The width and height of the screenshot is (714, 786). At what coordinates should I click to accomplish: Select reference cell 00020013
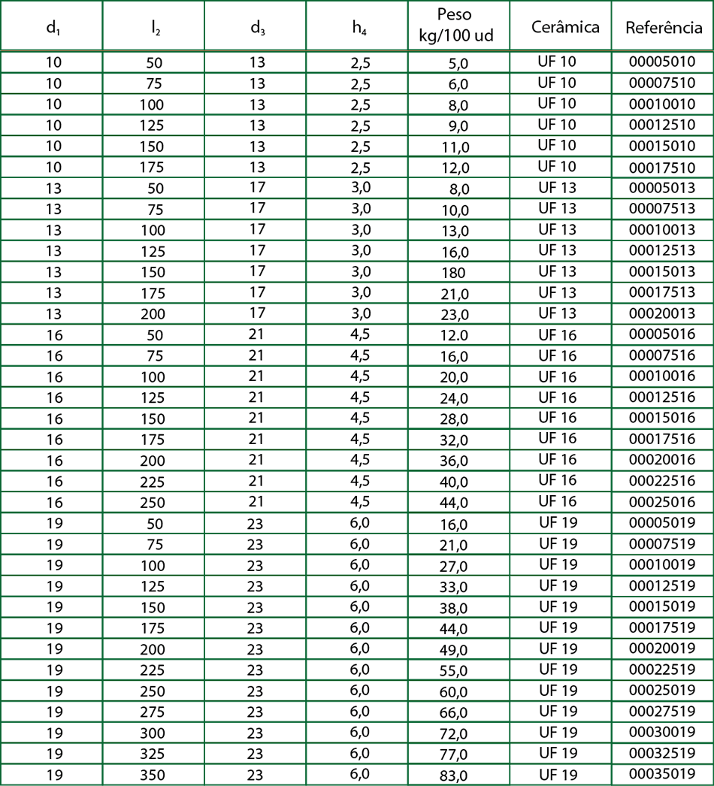(x=662, y=313)
